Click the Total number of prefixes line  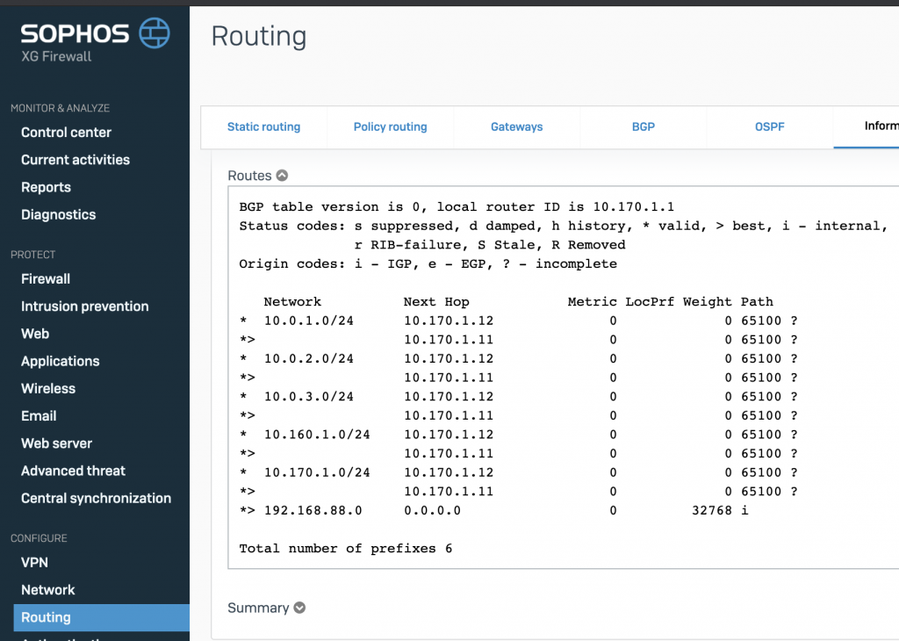pyautogui.click(x=346, y=549)
